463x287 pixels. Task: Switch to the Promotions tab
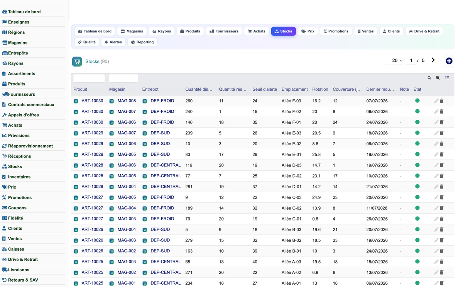click(336, 31)
